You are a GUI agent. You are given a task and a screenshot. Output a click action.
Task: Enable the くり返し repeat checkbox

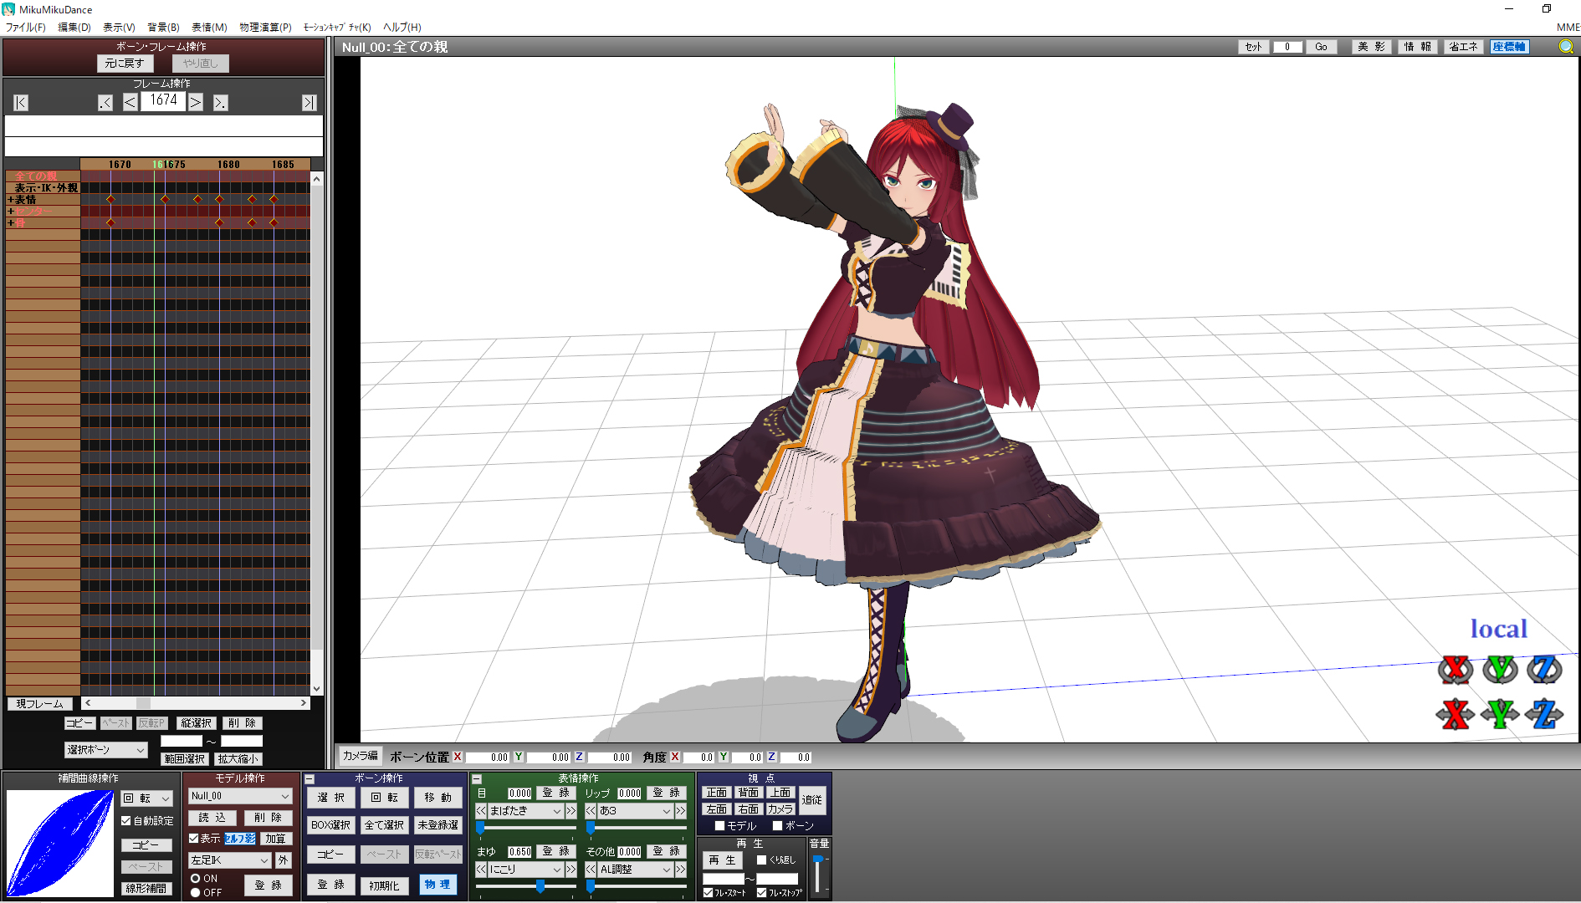[761, 860]
